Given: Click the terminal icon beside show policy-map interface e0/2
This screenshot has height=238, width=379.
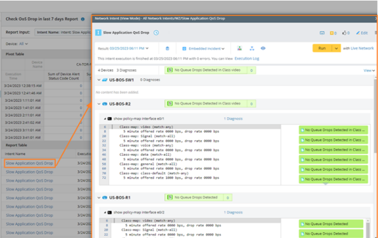Looking at the screenshot, I should (x=110, y=212).
